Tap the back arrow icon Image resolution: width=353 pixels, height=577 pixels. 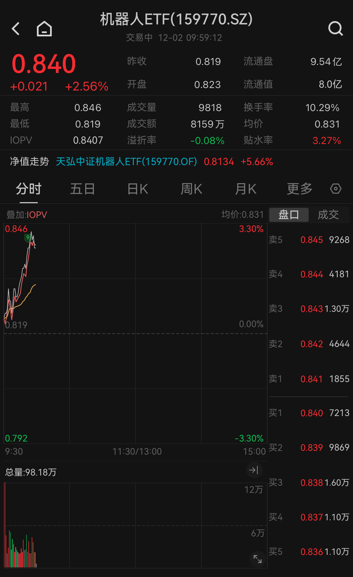click(16, 29)
